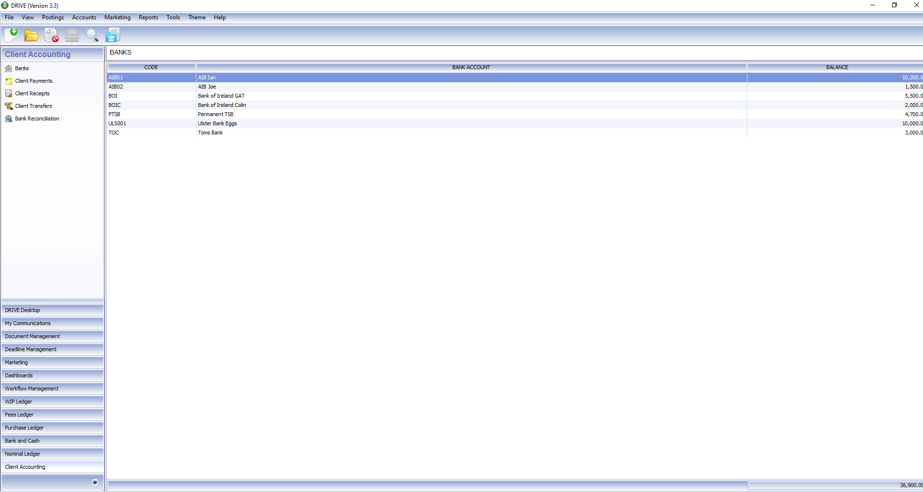The width and height of the screenshot is (923, 492).
Task: Open Bank Reconciliation in the sidebar
Action: (37, 119)
